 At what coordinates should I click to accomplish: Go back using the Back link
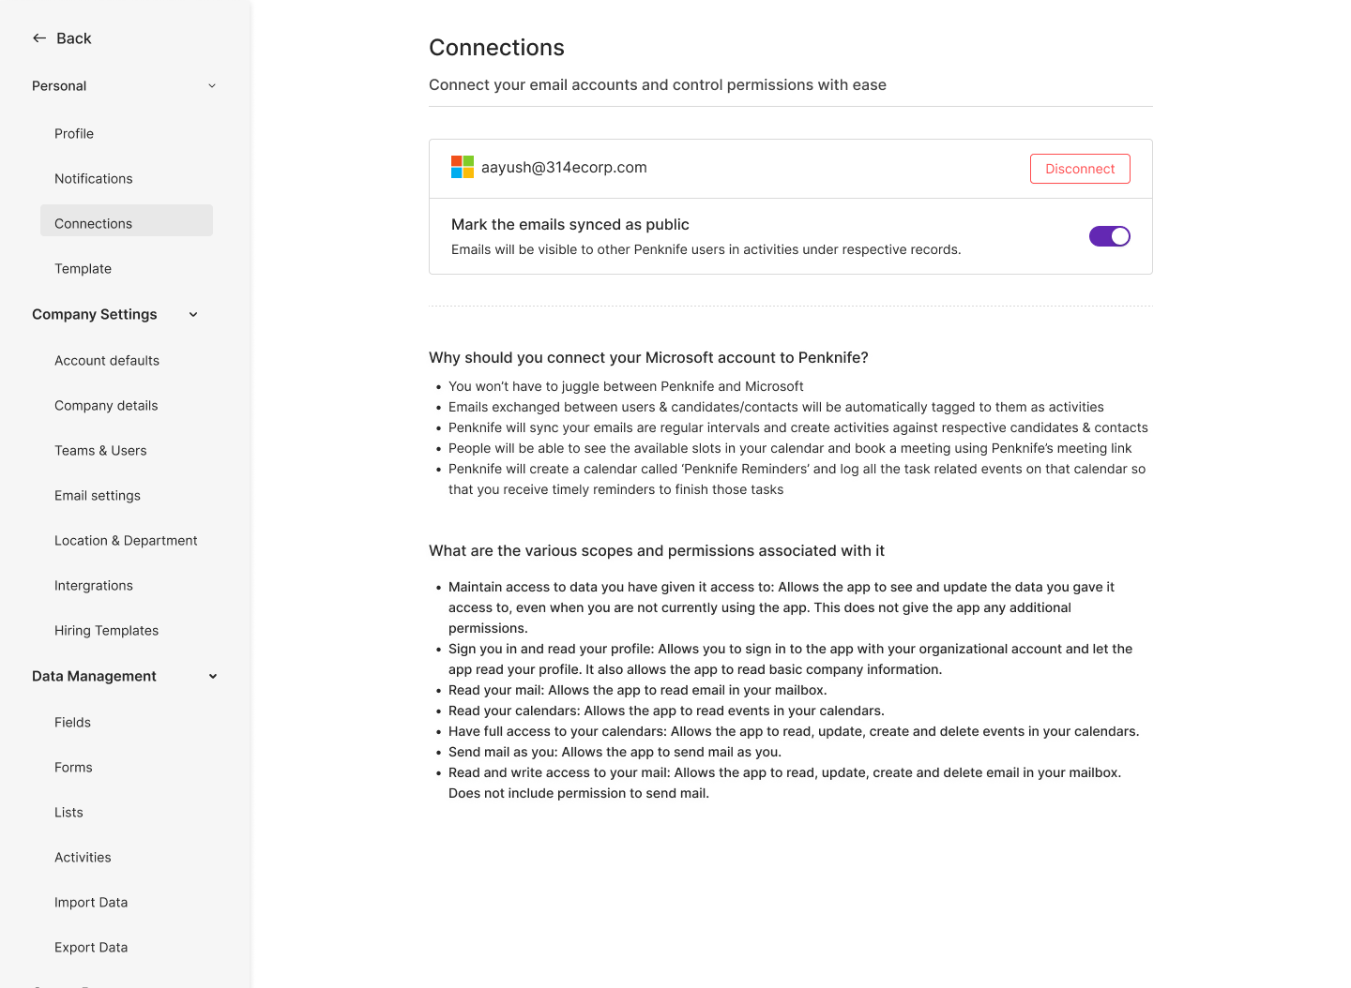(74, 38)
